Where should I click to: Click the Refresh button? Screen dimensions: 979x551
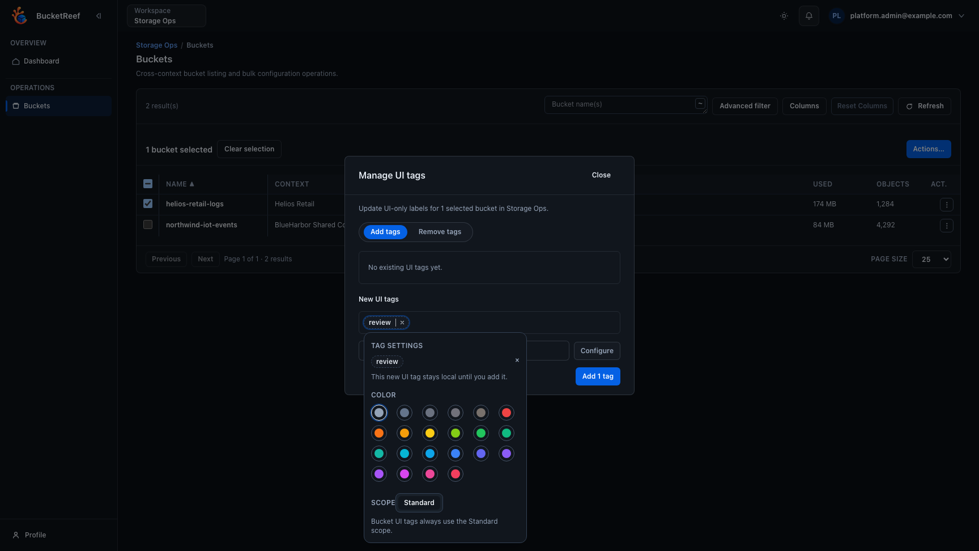pos(925,106)
